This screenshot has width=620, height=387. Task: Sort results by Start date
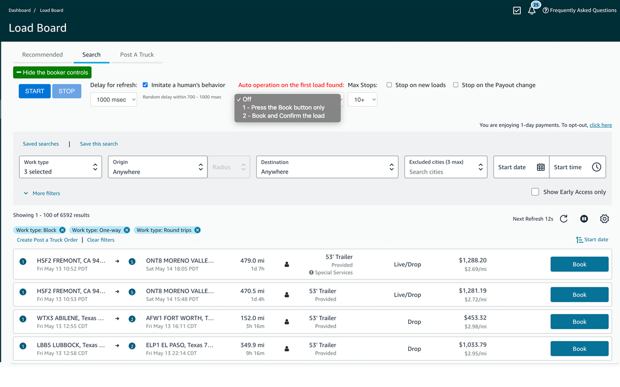click(x=592, y=239)
